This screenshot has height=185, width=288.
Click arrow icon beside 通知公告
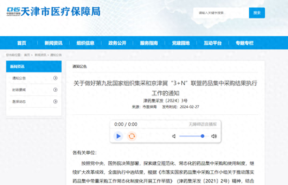pos(55,78)
